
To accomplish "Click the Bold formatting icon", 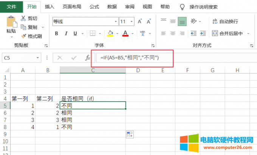I will click(57, 33).
